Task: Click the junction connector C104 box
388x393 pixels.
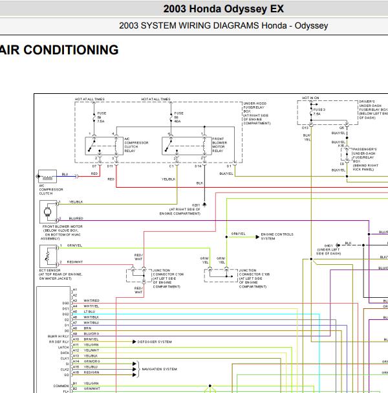Action: pyautogui.click(x=139, y=276)
